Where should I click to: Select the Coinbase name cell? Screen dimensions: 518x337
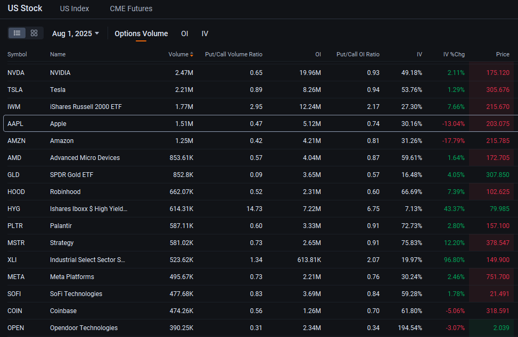pyautogui.click(x=63, y=311)
